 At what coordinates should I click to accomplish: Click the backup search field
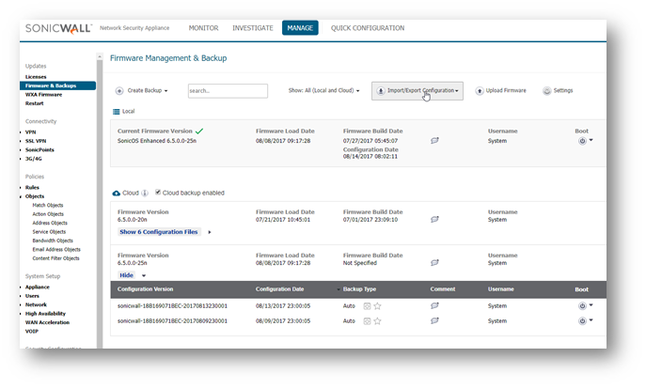[214, 91]
